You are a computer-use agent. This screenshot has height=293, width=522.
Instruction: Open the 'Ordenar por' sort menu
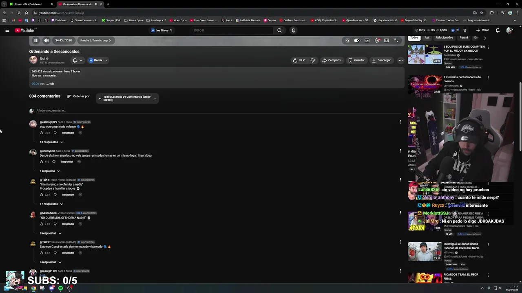[x=78, y=96]
